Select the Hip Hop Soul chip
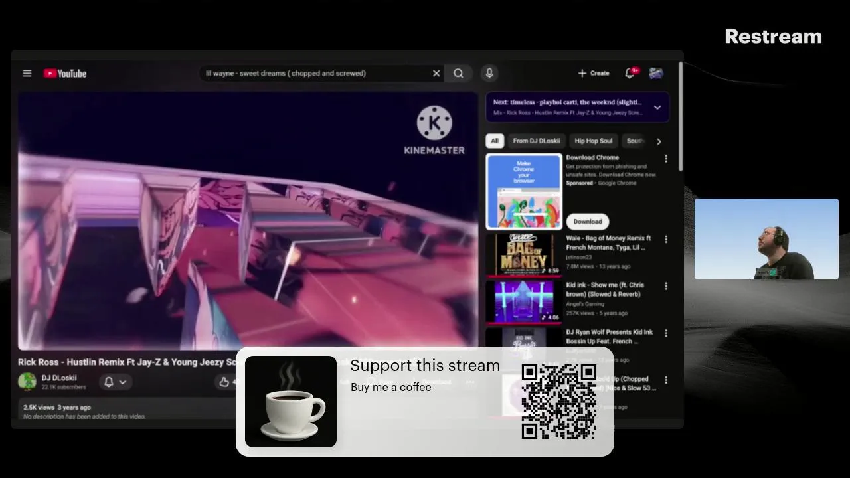850x478 pixels. click(594, 141)
